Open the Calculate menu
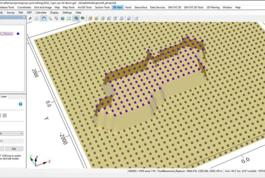The height and width of the screenshot is (178, 265). coord(41,12)
